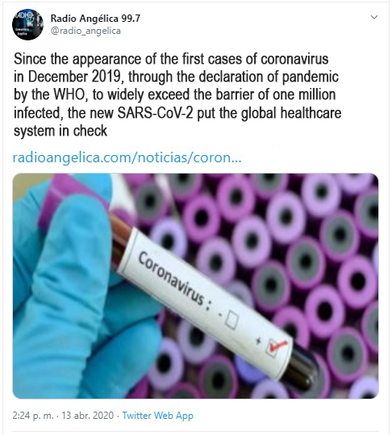This screenshot has width=392, height=435.
Task: Click December 2019 in the tweet text
Action: (75, 77)
